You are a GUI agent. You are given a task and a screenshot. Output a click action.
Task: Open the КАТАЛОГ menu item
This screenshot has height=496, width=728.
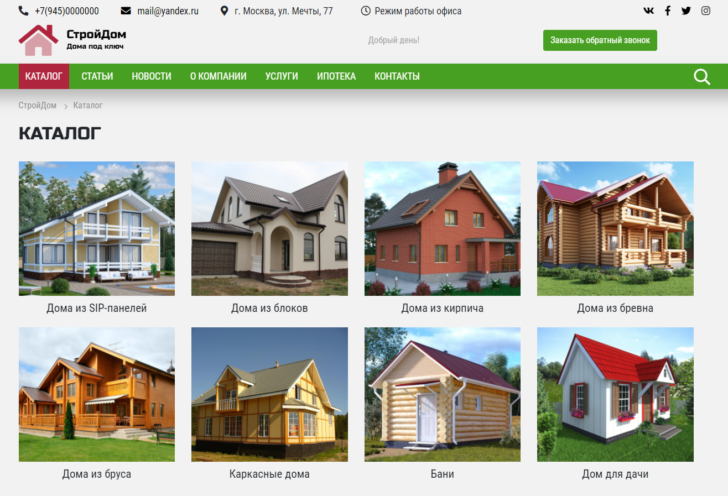pyautogui.click(x=44, y=76)
